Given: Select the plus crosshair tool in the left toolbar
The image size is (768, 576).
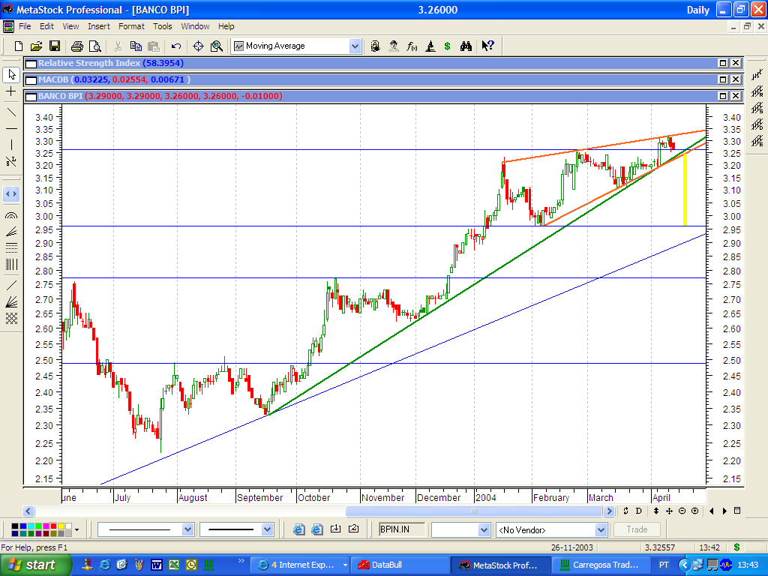Looking at the screenshot, I should click(x=11, y=91).
